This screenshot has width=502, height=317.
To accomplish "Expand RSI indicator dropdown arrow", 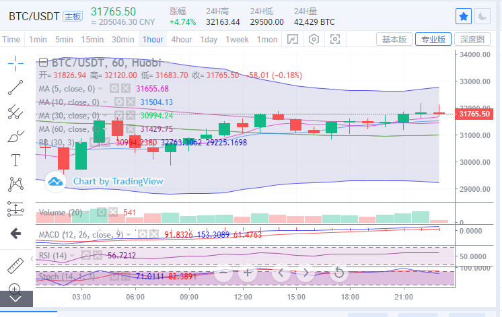I will [72, 256].
